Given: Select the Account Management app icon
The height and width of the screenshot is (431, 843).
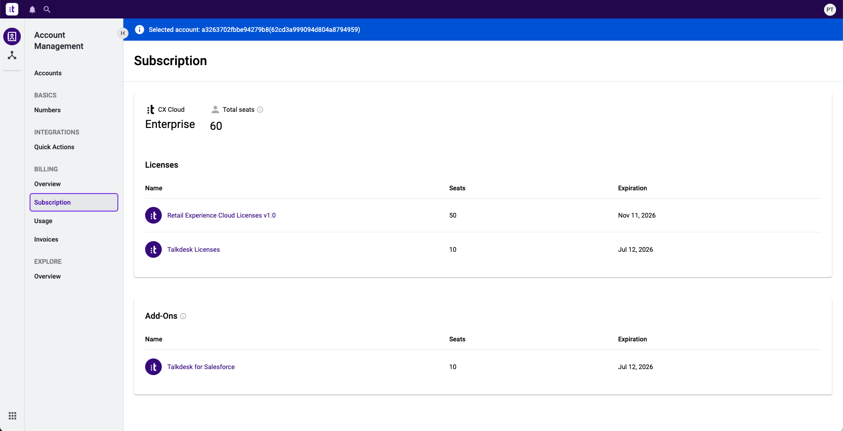Looking at the screenshot, I should [12, 36].
